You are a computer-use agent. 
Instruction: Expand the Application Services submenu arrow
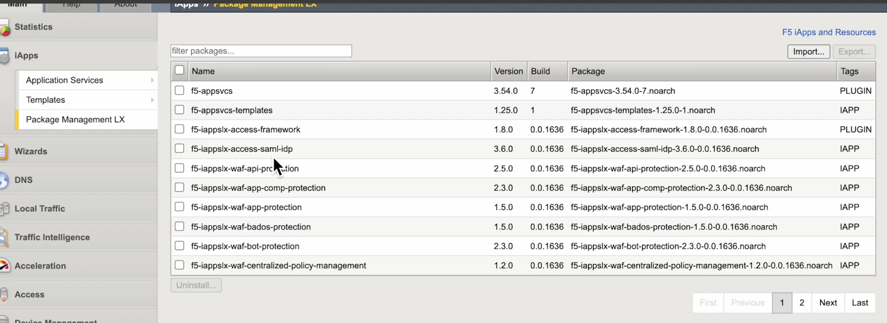(152, 80)
